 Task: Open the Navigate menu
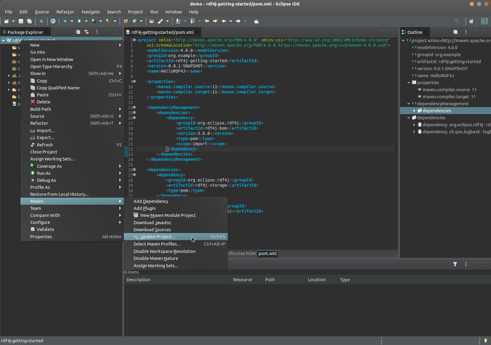(x=91, y=12)
